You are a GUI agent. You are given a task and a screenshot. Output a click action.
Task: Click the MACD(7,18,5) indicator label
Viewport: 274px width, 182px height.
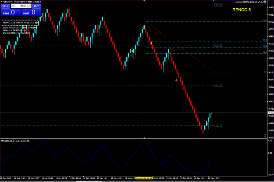click(15, 141)
